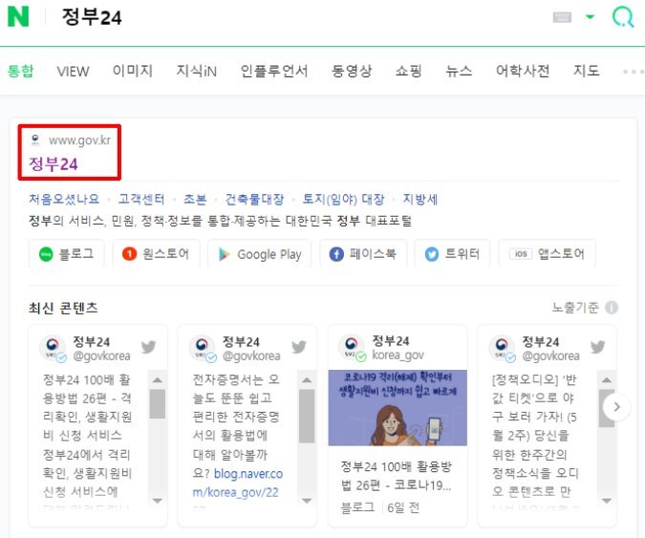The image size is (645, 538).
Task: Click the 노출기준 text label
Action: tap(575, 308)
